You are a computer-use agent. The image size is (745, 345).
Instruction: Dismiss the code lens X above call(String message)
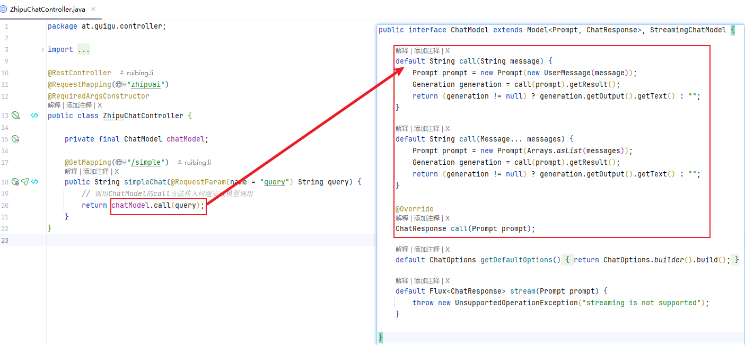coord(448,51)
